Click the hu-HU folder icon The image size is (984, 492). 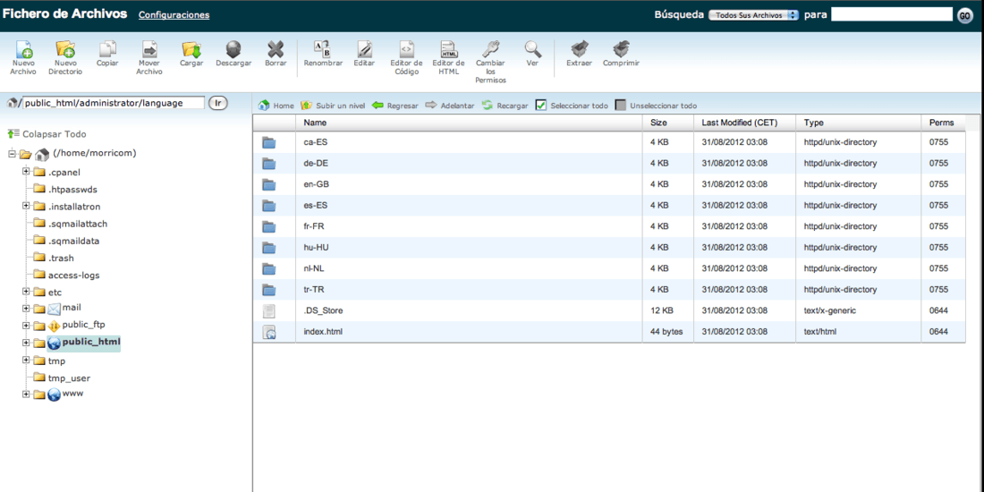click(x=269, y=247)
